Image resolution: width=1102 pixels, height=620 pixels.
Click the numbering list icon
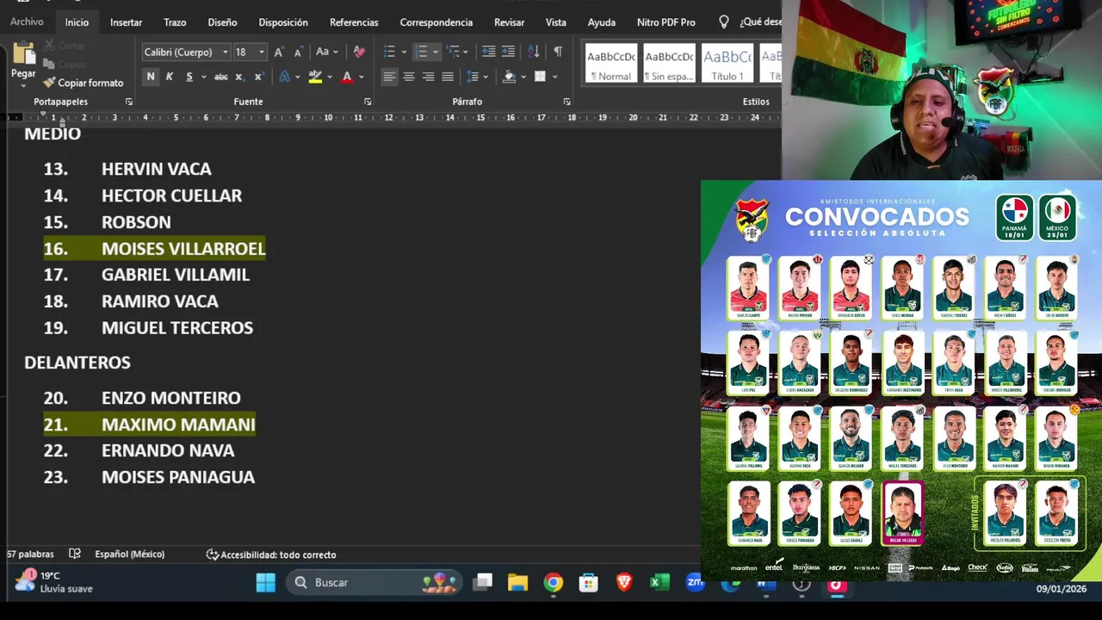pyautogui.click(x=420, y=53)
